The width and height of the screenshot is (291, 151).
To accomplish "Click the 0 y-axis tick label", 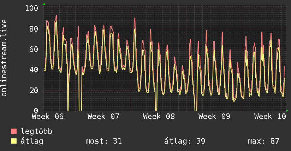I will pyautogui.click(x=36, y=111).
